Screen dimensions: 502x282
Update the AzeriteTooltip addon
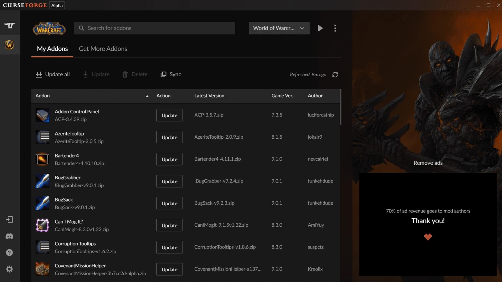click(x=169, y=137)
